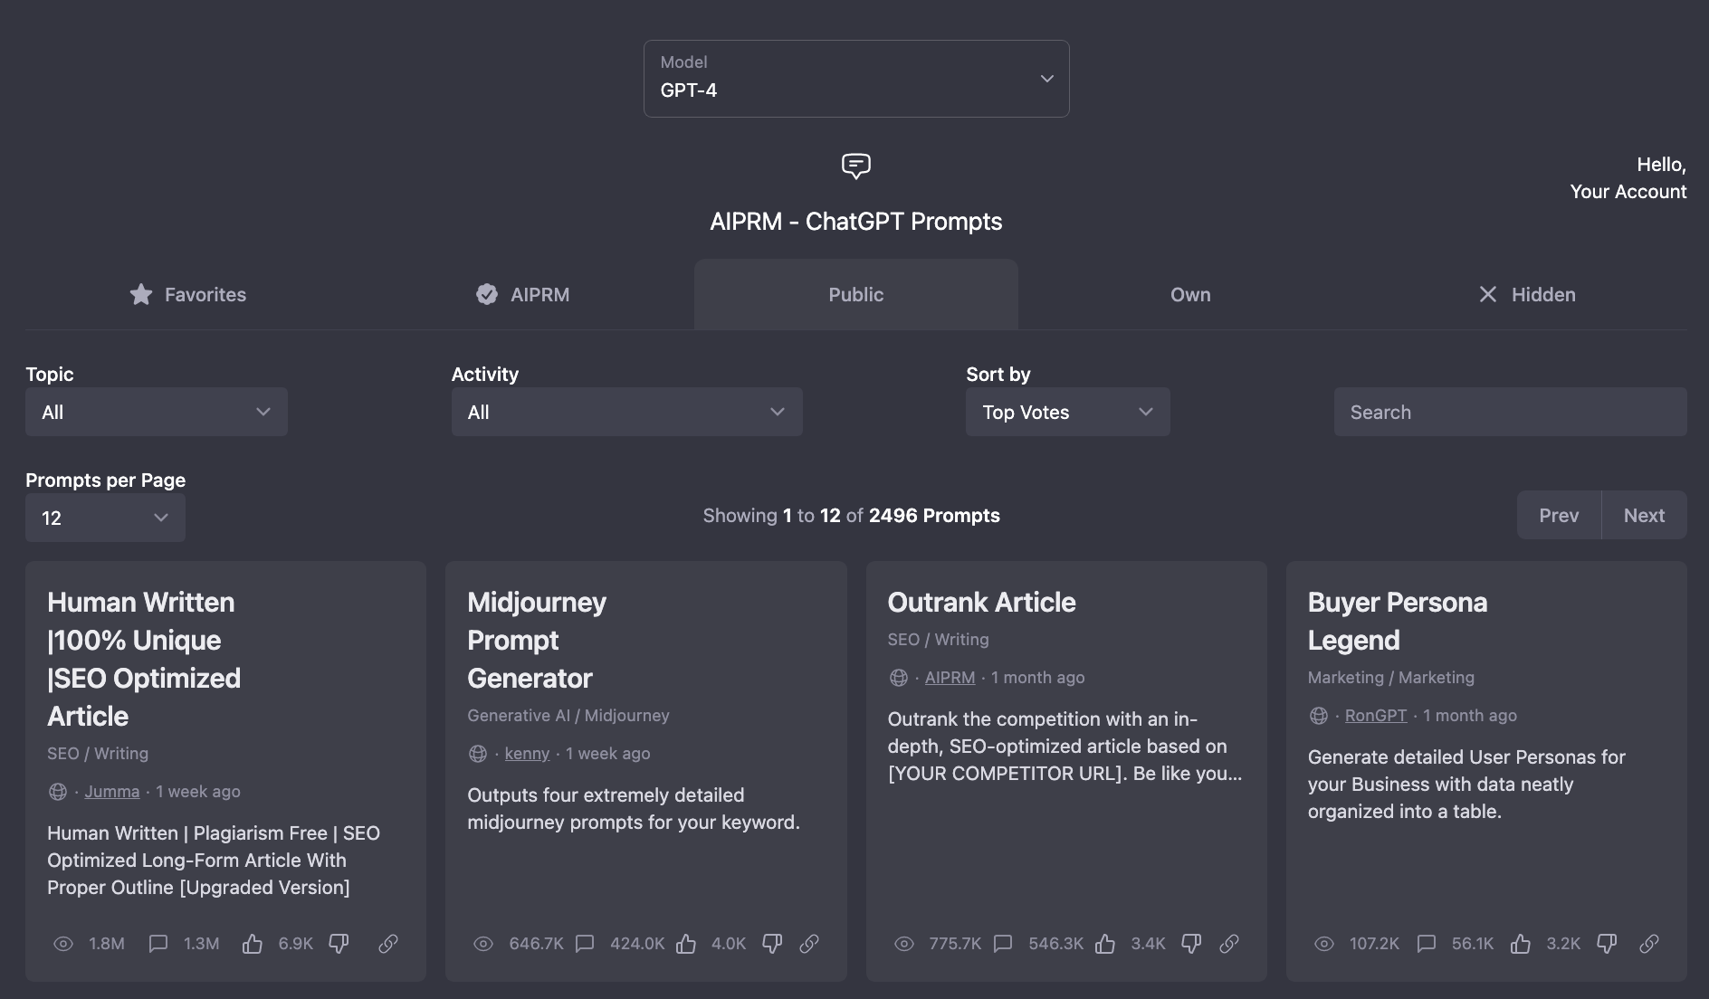Go to next page with Next
1709x999 pixels.
(x=1644, y=515)
